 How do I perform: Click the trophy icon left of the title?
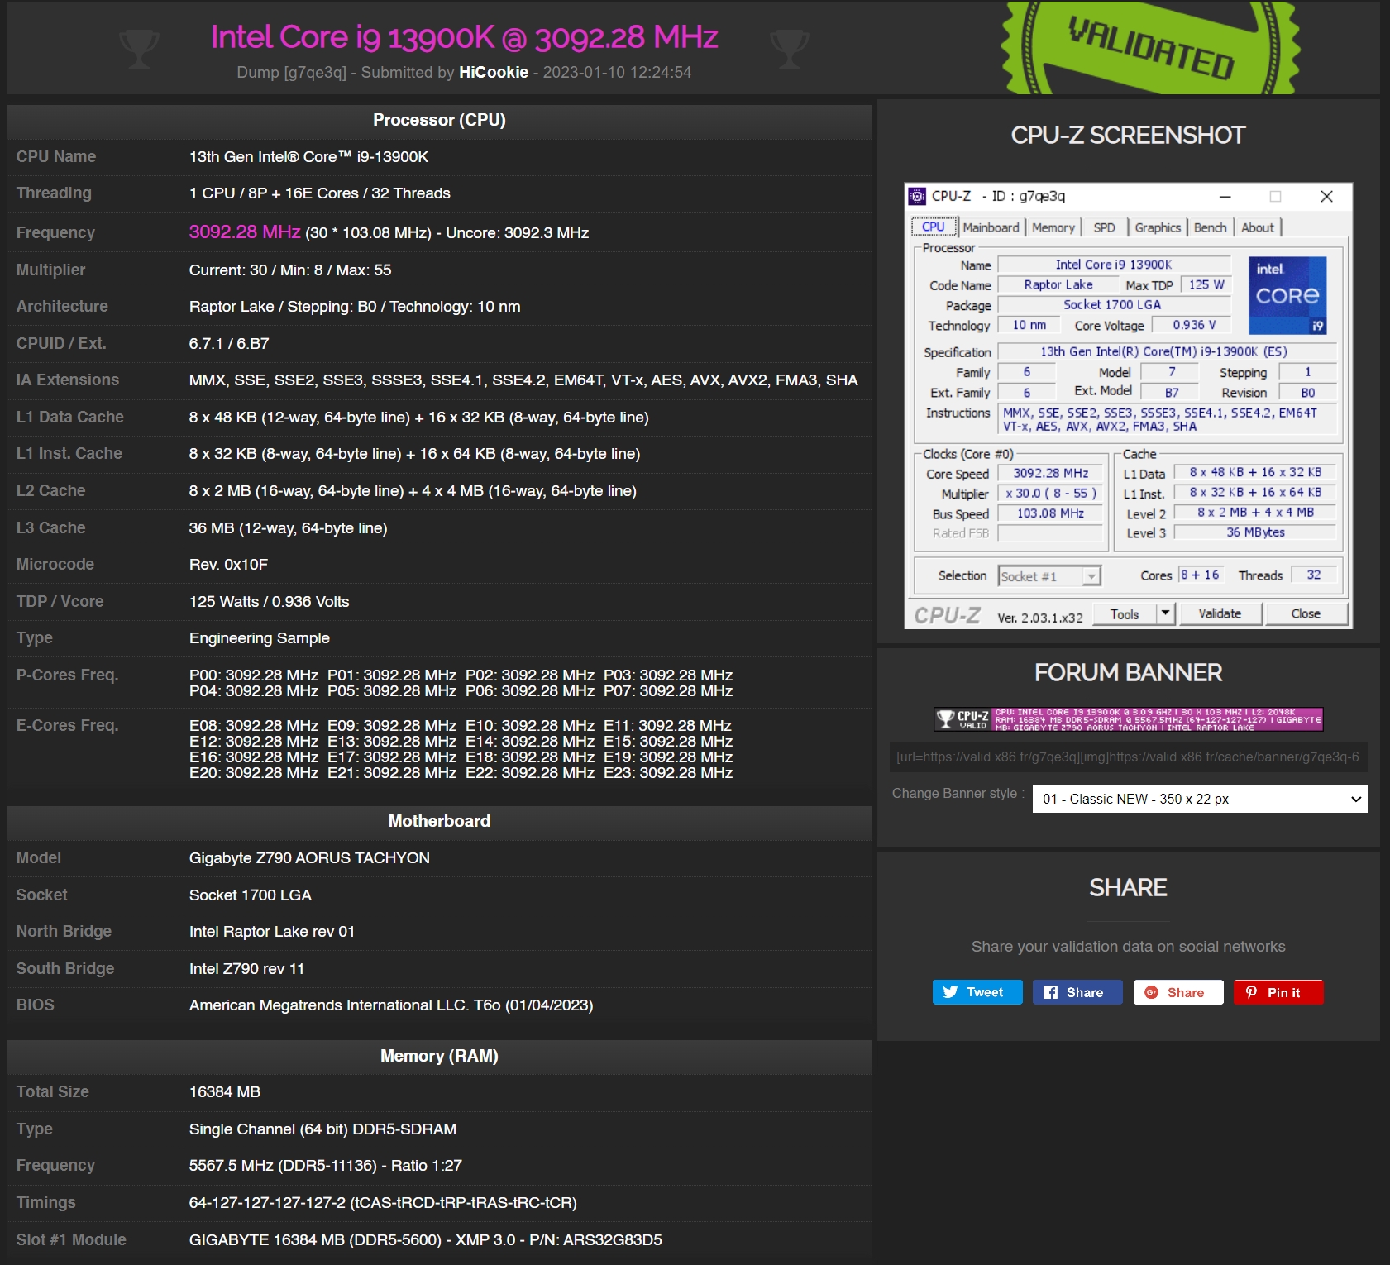tap(139, 49)
